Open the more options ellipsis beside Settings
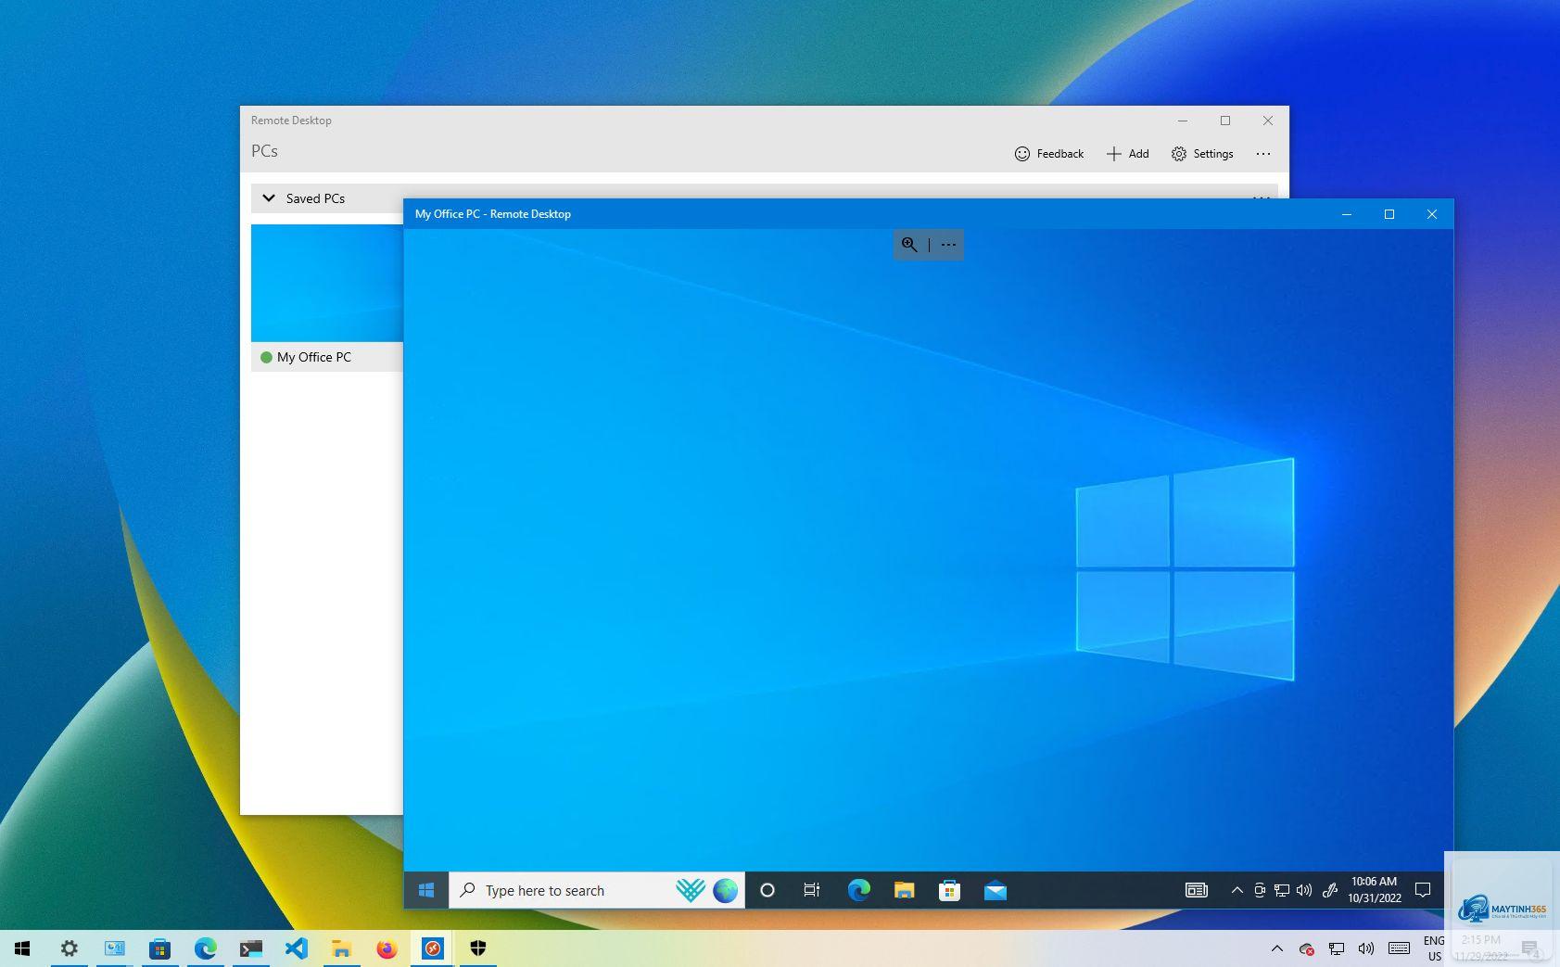 coord(1263,154)
